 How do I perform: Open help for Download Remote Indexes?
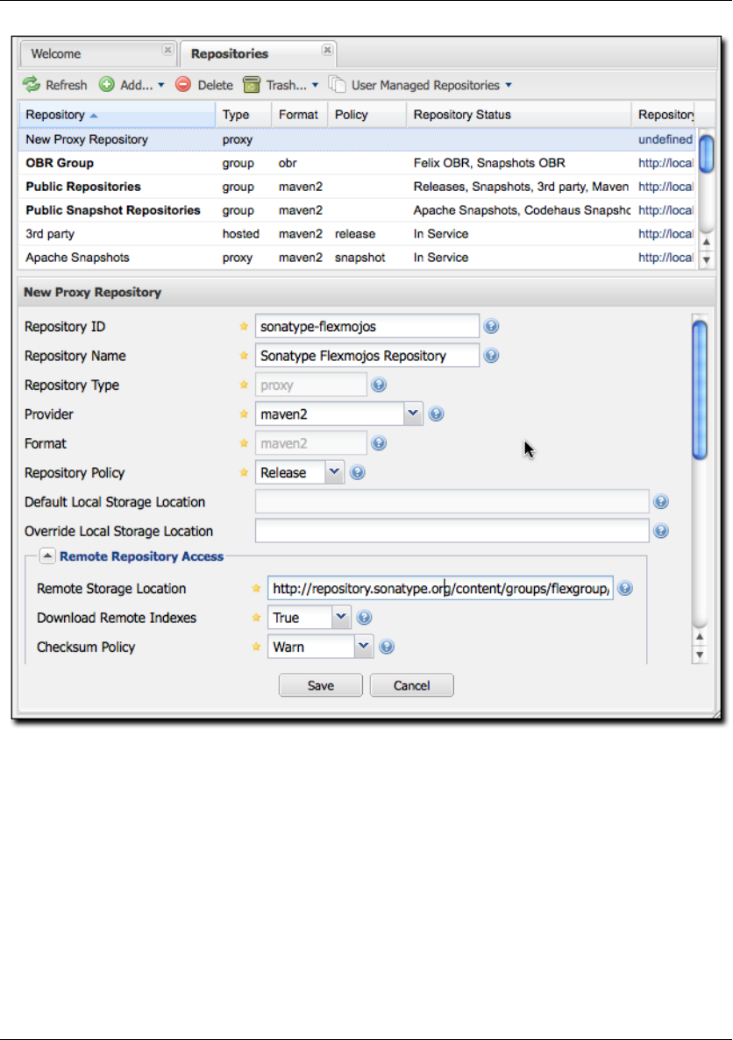pos(364,618)
